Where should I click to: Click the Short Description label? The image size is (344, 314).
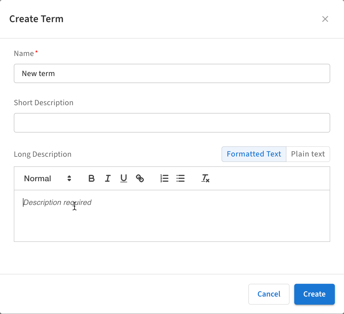pos(44,103)
